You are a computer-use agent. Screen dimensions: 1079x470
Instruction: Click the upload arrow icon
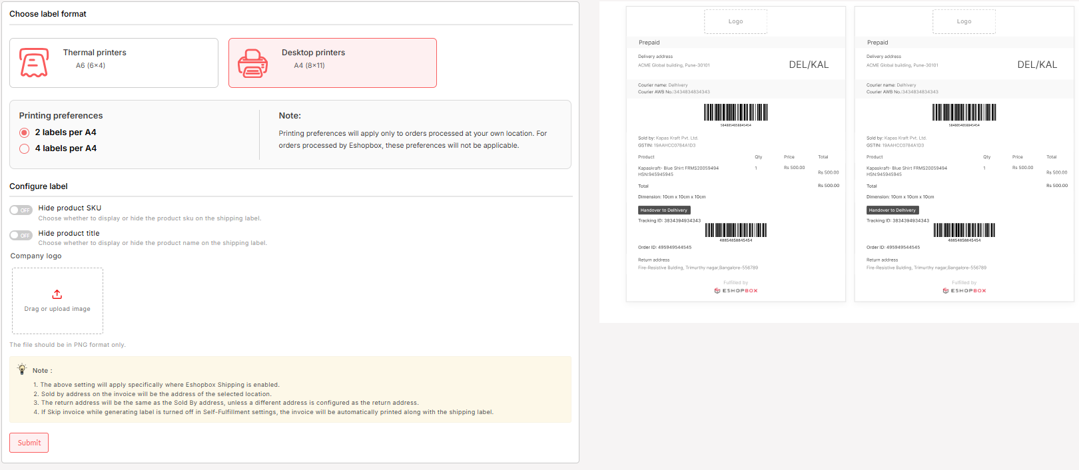click(x=57, y=294)
